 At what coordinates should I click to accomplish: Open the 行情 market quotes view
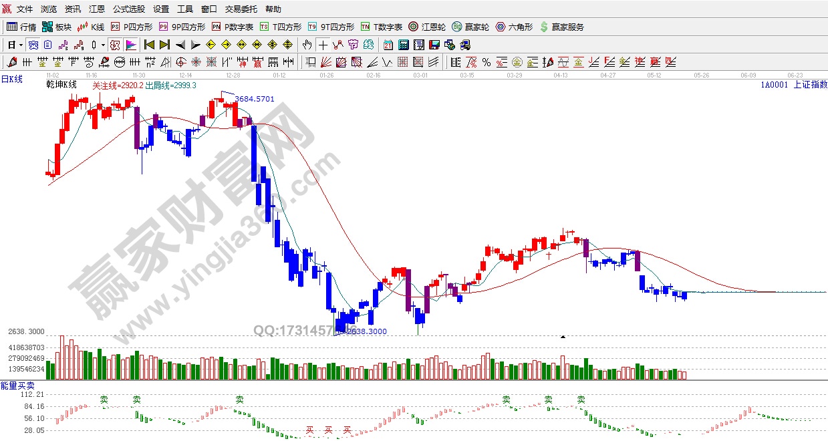pos(21,27)
